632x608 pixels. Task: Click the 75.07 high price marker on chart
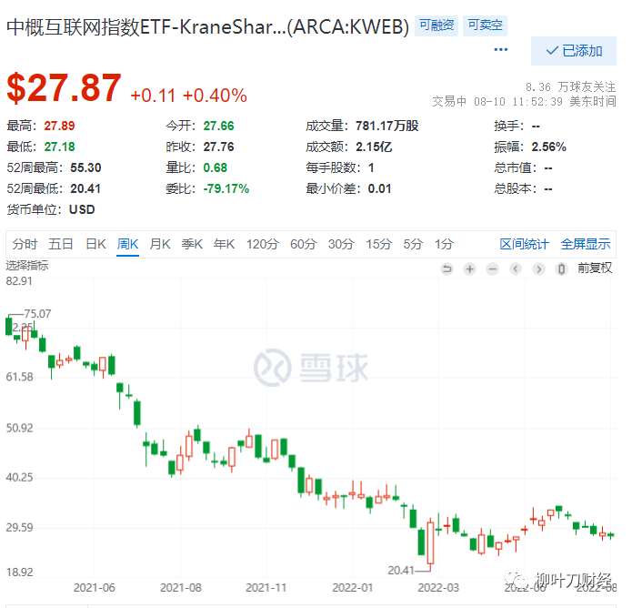coord(37,313)
